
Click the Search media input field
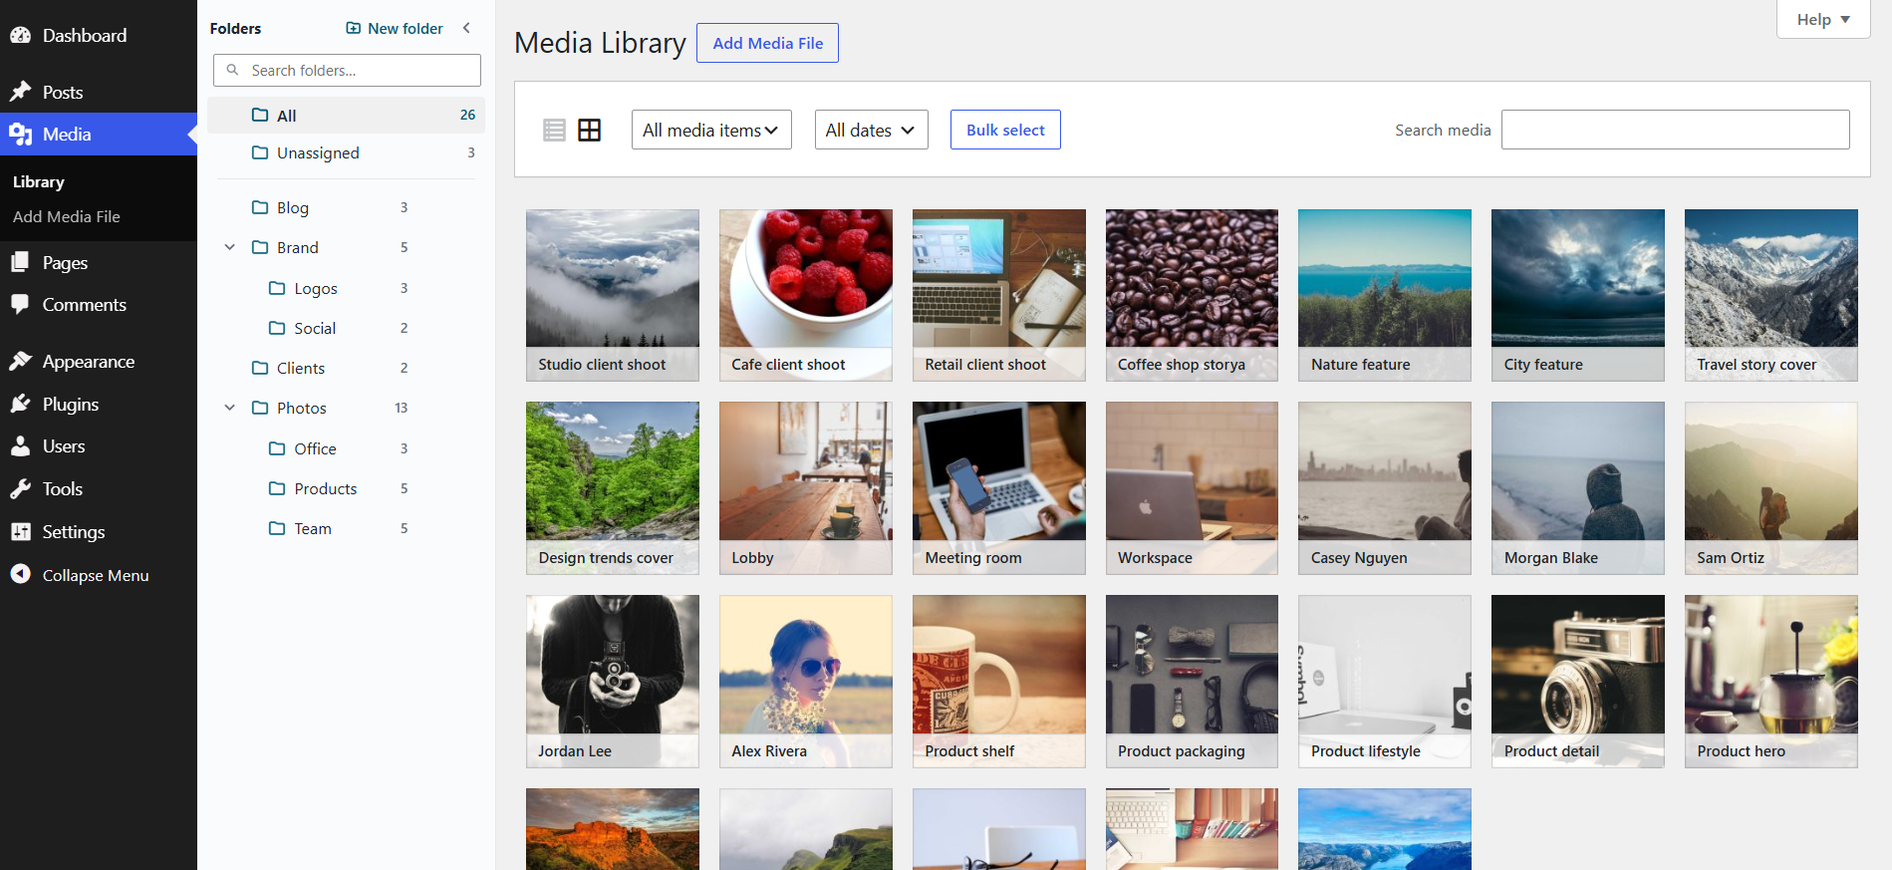point(1676,130)
